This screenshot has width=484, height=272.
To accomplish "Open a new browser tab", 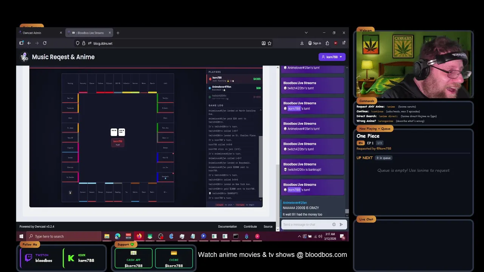I will (118, 33).
